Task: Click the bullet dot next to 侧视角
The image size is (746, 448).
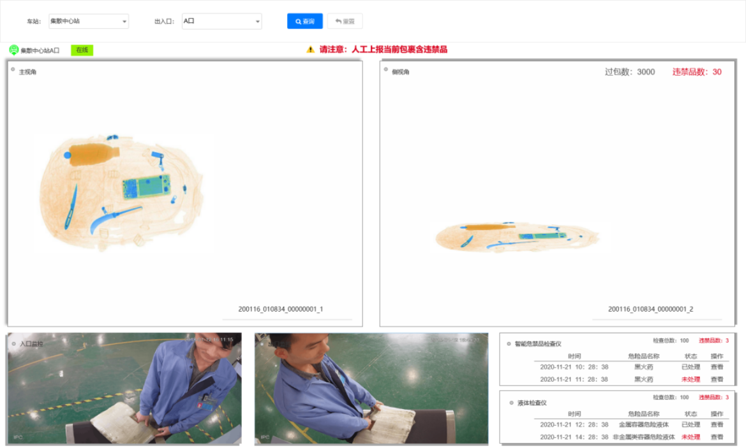Action: point(385,69)
